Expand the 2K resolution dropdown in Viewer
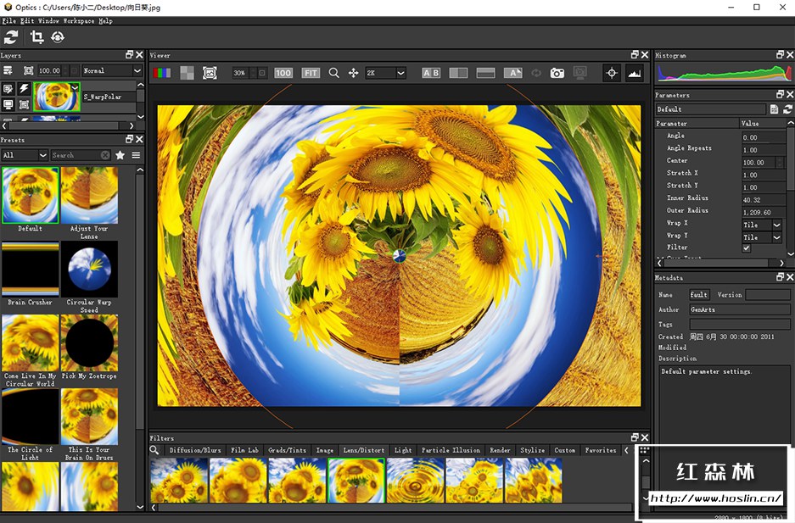 tap(385, 73)
